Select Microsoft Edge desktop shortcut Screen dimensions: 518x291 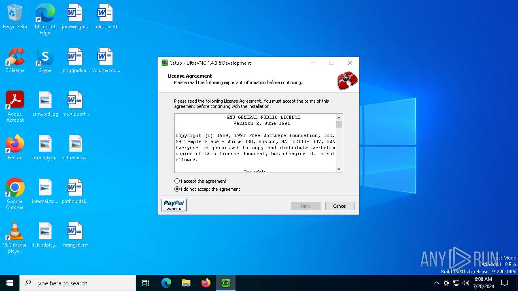pos(45,19)
